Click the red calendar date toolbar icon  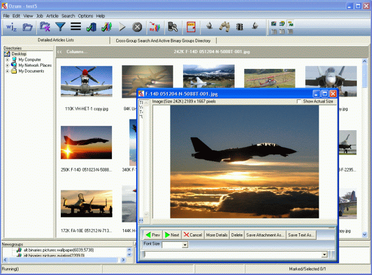click(191, 27)
